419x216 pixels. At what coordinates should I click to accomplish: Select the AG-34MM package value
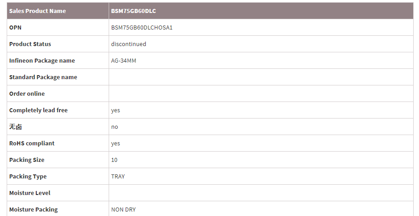click(x=123, y=60)
